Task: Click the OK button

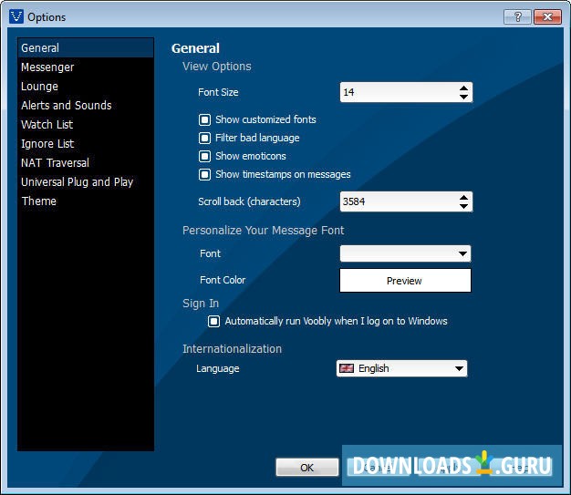Action: 307,468
